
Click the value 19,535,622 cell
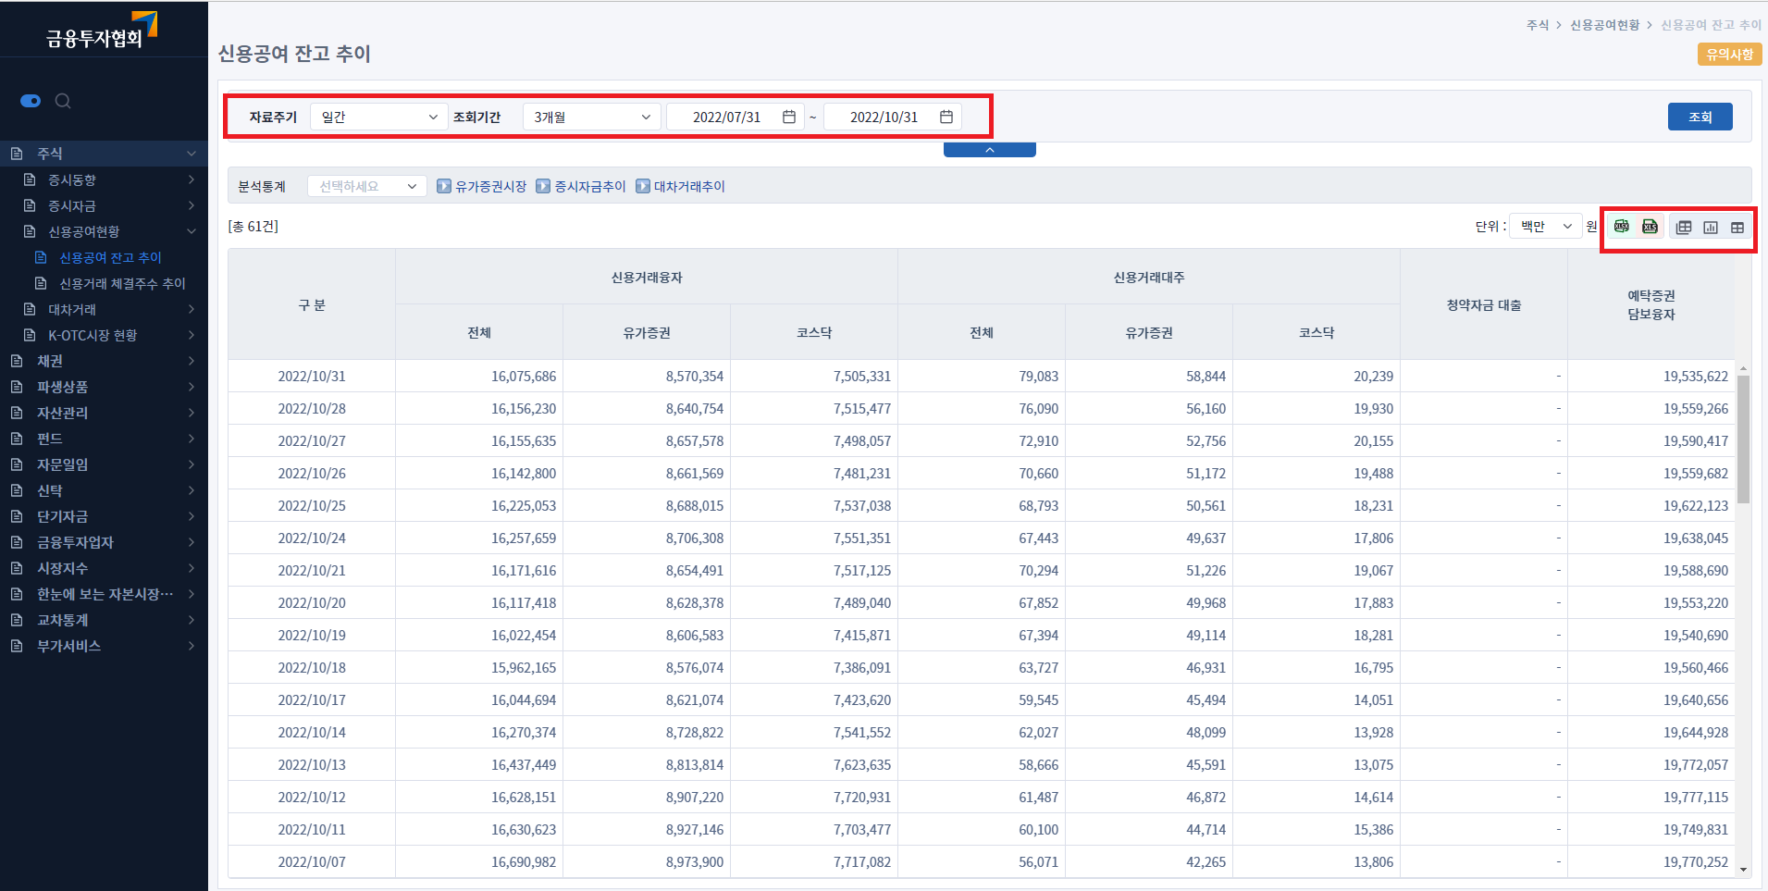1651,377
